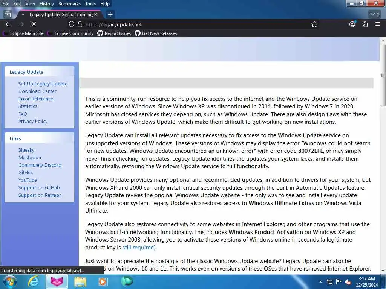Open the Statistics sidebar link
This screenshot has height=289, width=386.
(28, 106)
